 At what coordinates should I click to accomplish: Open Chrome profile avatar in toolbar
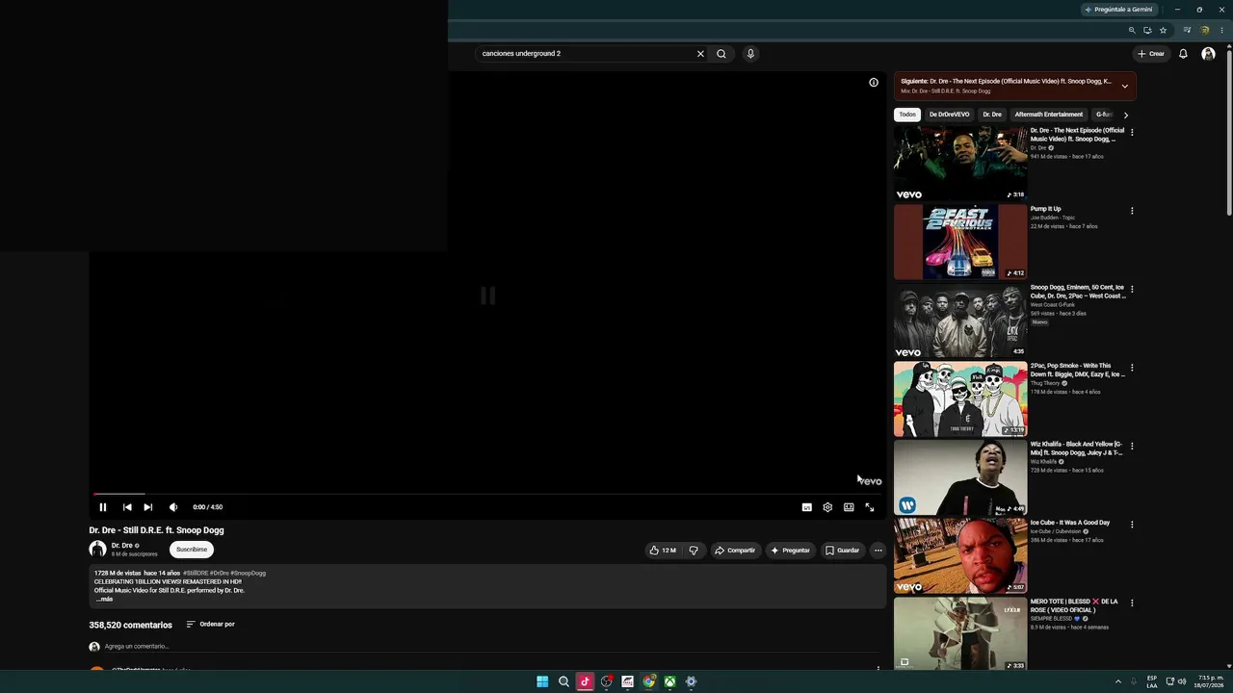click(x=1205, y=31)
